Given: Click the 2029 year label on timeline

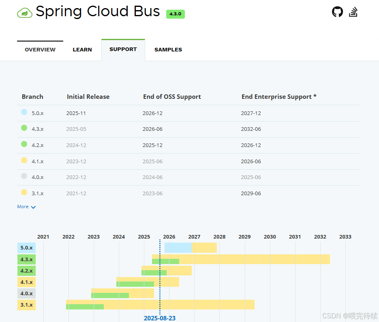Looking at the screenshot, I should (x=244, y=237).
